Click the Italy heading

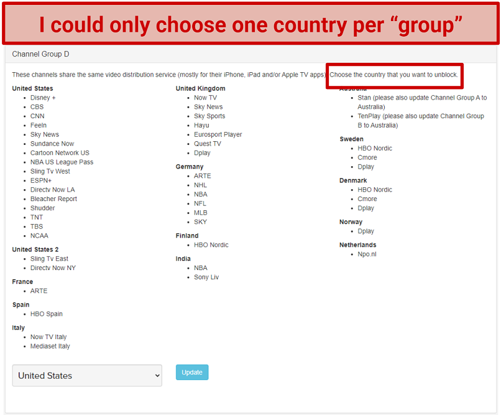pos(18,328)
